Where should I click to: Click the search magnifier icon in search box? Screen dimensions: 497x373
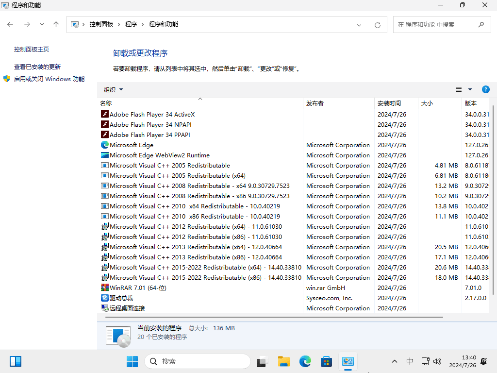pyautogui.click(x=481, y=24)
